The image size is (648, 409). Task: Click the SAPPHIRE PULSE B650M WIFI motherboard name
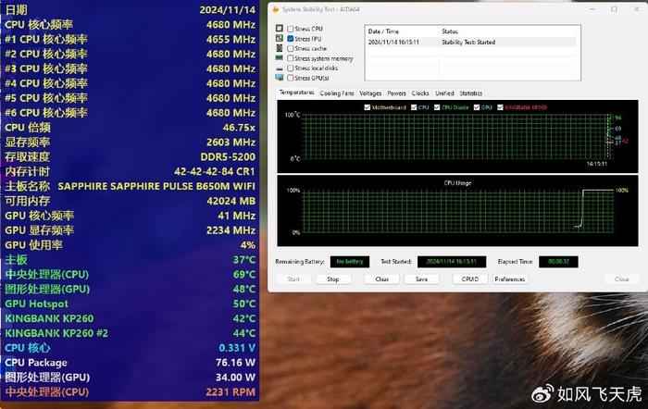156,186
